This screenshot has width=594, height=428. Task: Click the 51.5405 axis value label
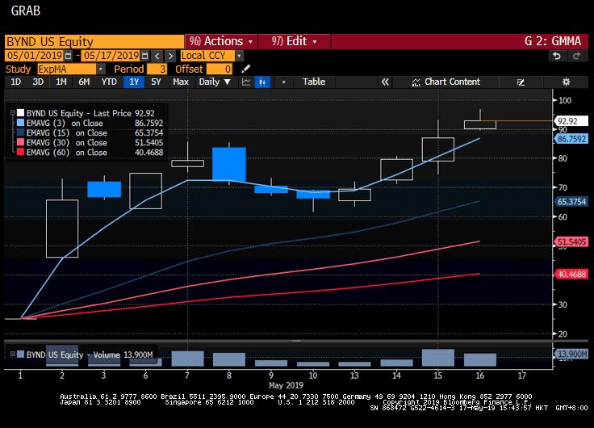click(x=571, y=241)
